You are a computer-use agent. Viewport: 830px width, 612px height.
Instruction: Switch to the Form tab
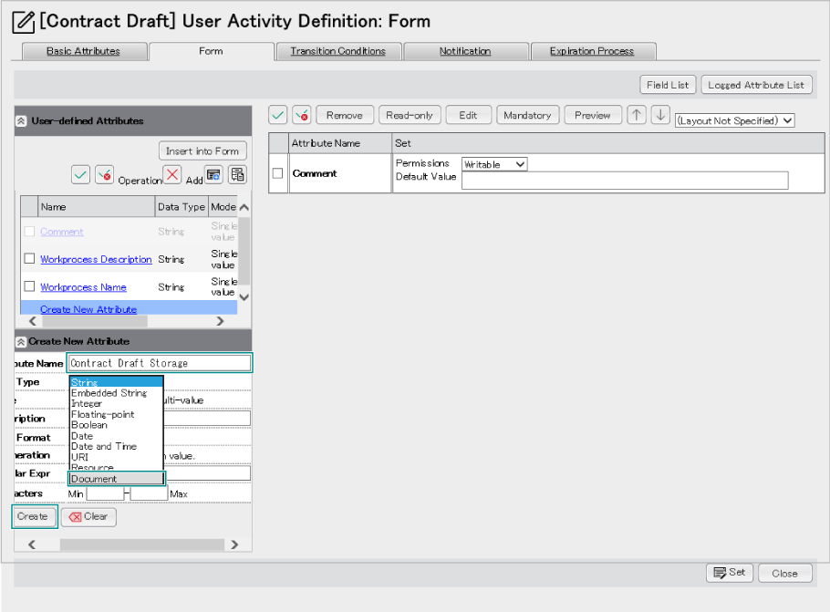pos(211,51)
